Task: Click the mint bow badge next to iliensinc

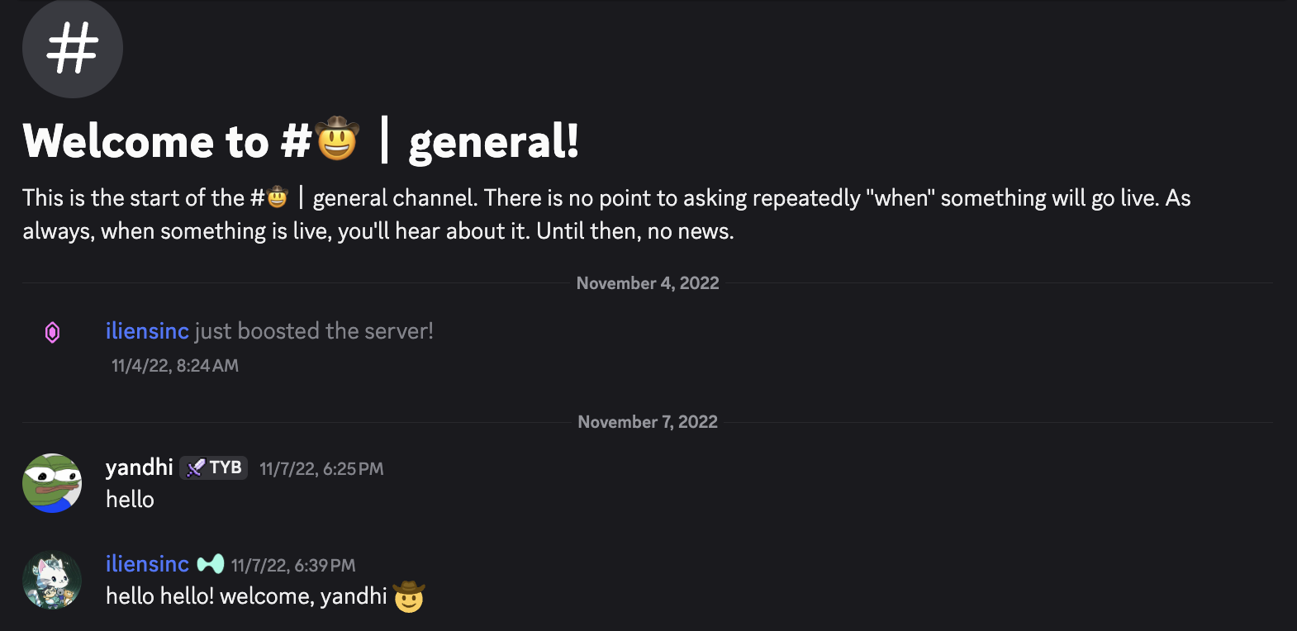Action: tap(210, 563)
